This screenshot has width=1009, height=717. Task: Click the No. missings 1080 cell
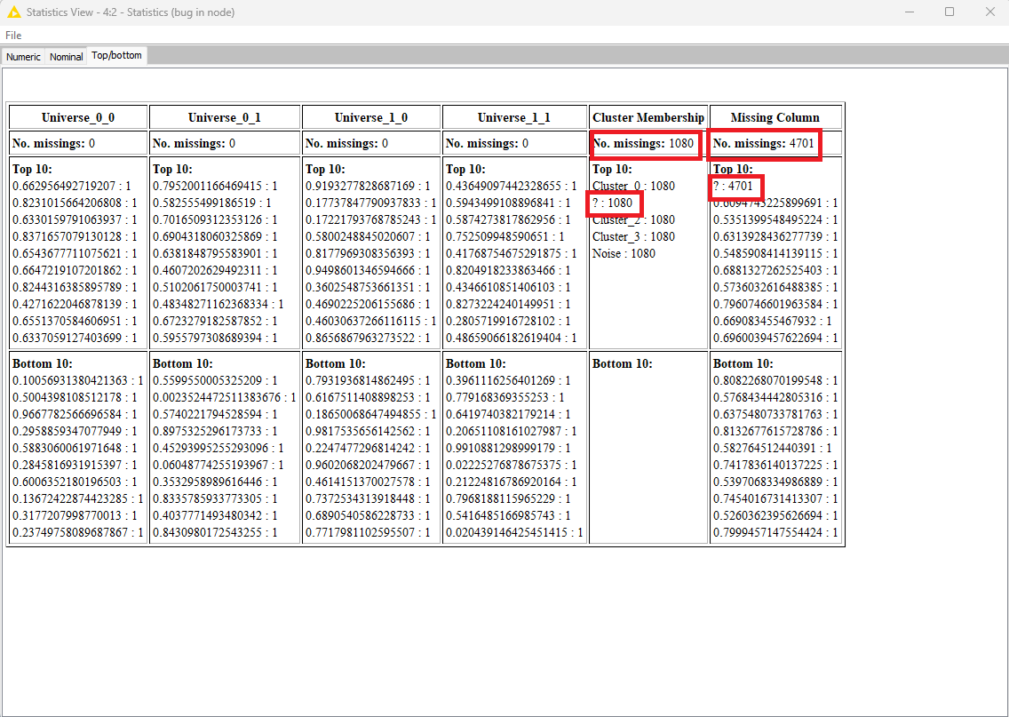click(x=644, y=144)
